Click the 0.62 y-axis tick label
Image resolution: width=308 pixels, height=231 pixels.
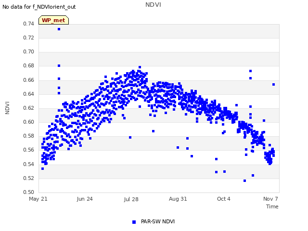(x=29, y=108)
